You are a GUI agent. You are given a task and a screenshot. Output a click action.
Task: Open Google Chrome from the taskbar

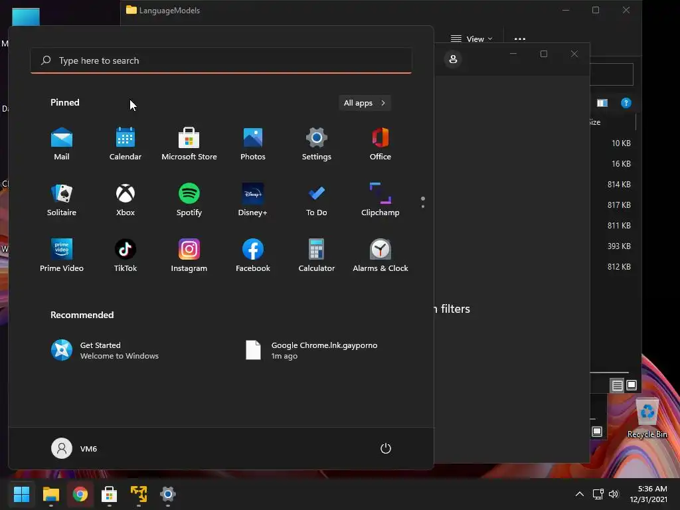80,494
